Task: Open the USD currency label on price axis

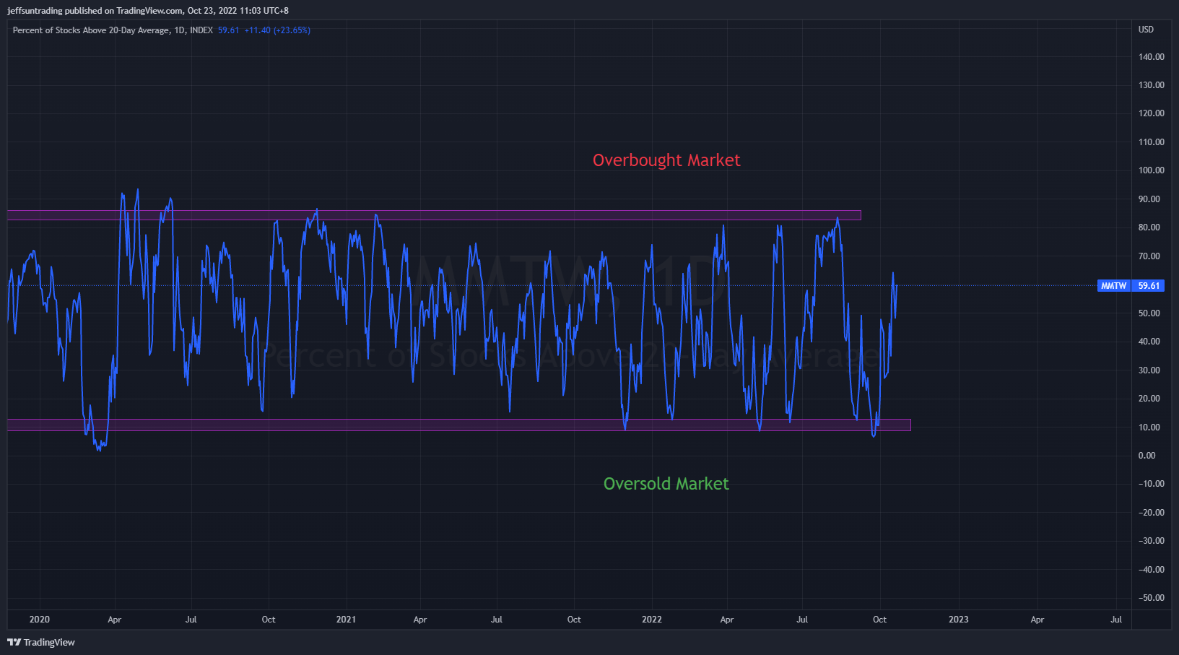Action: [x=1146, y=30]
